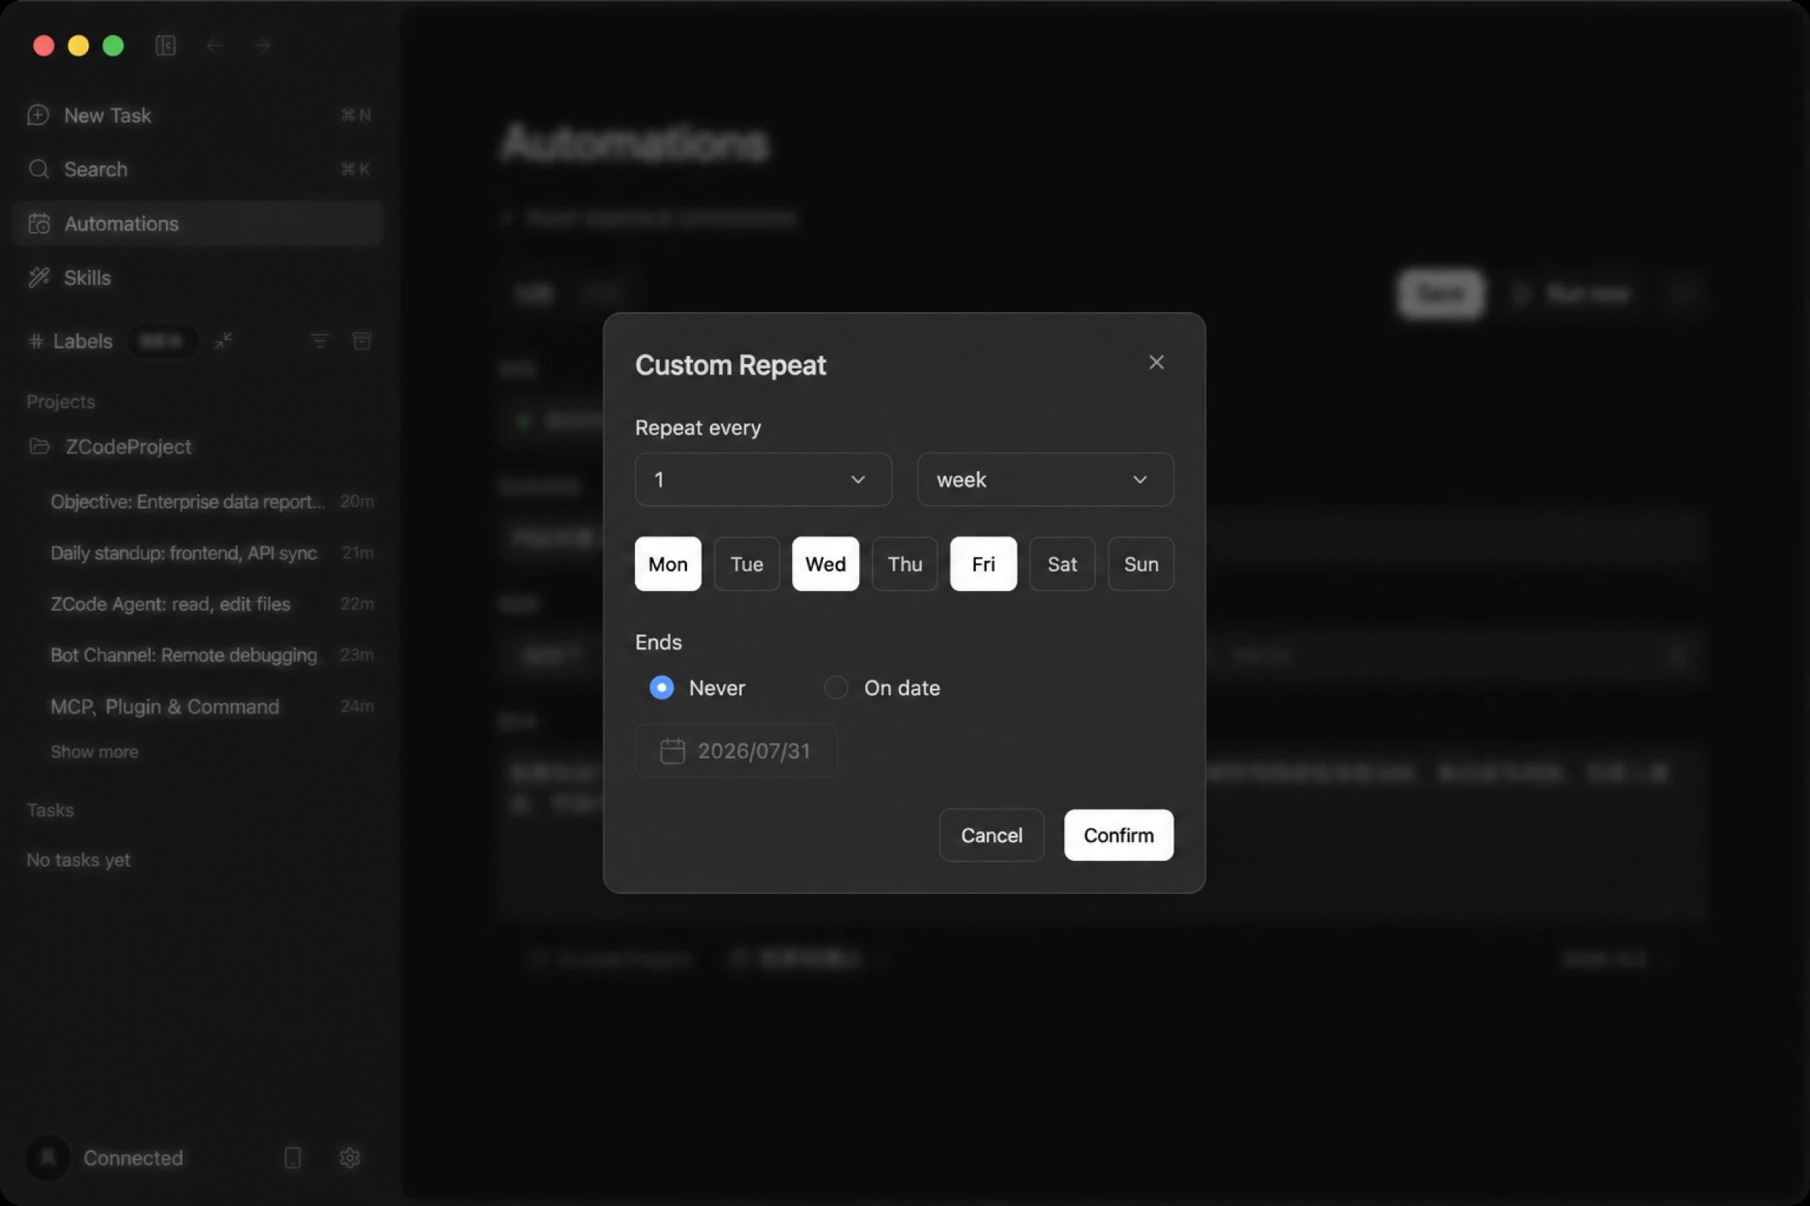Toggle Sun day button
Image resolution: width=1810 pixels, height=1206 pixels.
[x=1140, y=564]
